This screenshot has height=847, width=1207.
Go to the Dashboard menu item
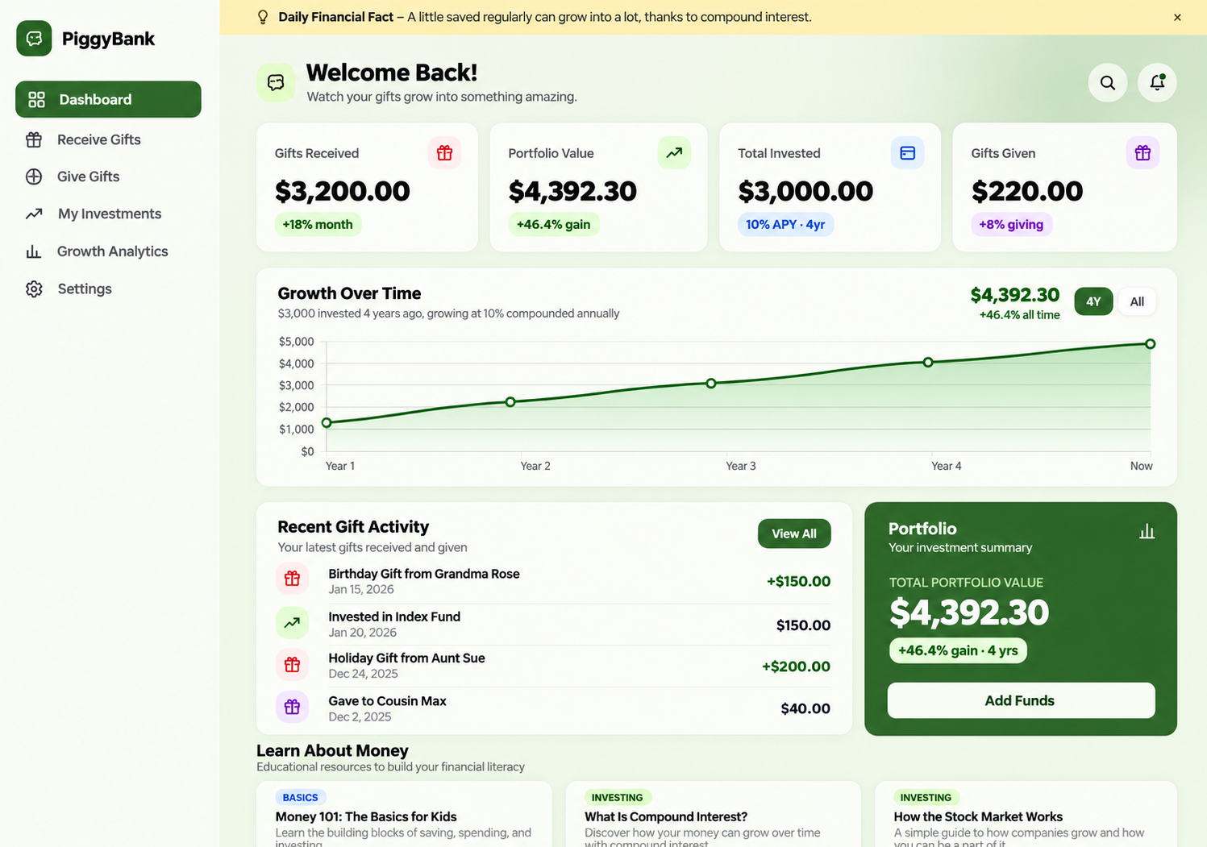tap(108, 99)
